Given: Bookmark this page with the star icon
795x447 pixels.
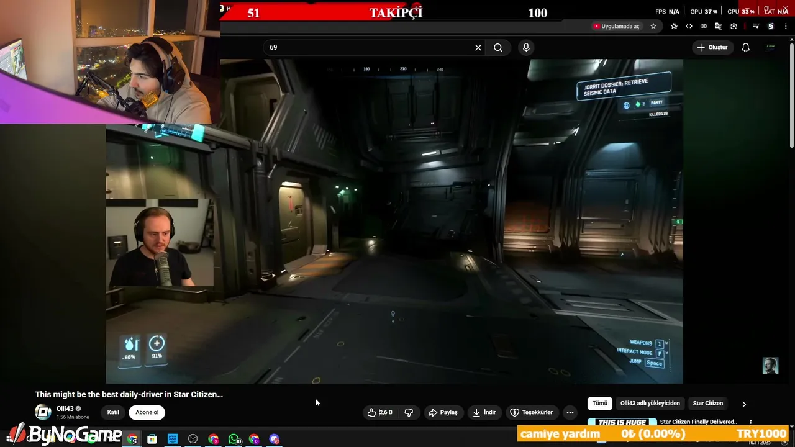Looking at the screenshot, I should pos(653,26).
